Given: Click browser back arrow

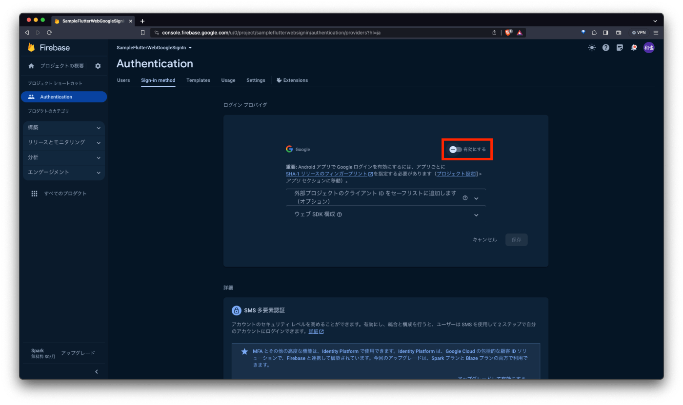Looking at the screenshot, I should (x=27, y=33).
